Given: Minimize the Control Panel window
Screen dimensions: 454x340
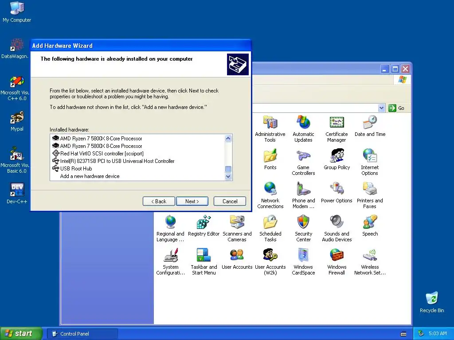Looking at the screenshot, I should (384, 69).
